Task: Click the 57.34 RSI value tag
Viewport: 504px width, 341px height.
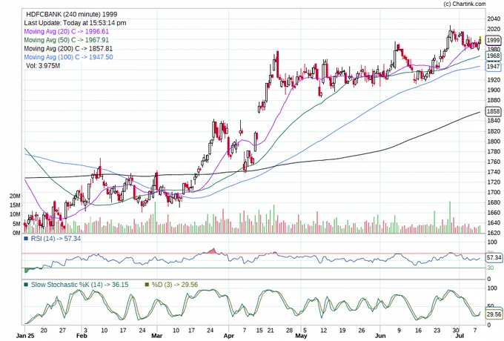Action: pyautogui.click(x=494, y=257)
